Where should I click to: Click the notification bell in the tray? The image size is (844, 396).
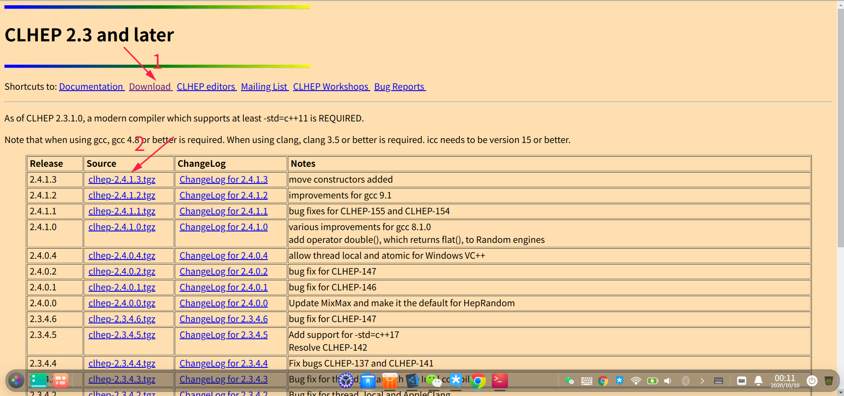[x=758, y=380]
